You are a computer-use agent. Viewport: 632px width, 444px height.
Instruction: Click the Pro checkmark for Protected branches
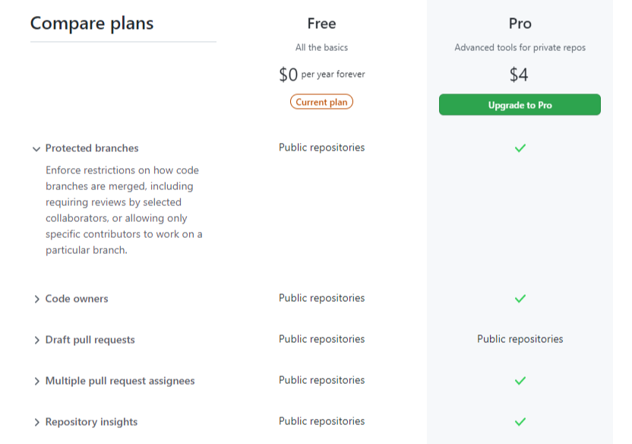pyautogui.click(x=520, y=148)
